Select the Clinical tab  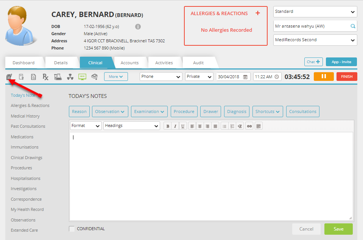click(95, 63)
